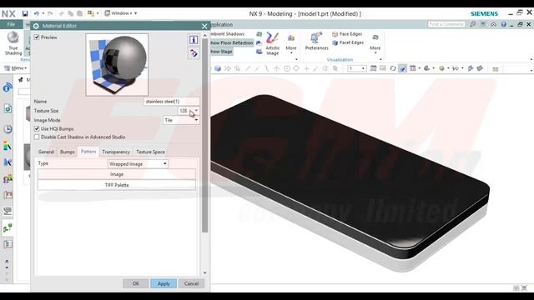Open the Image Mode Tile dropdown
The image size is (534, 300).
point(181,120)
